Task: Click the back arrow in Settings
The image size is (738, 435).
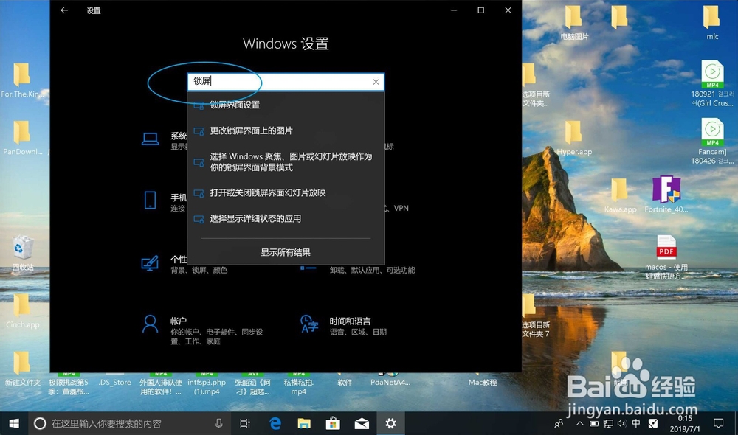Action: (x=64, y=10)
